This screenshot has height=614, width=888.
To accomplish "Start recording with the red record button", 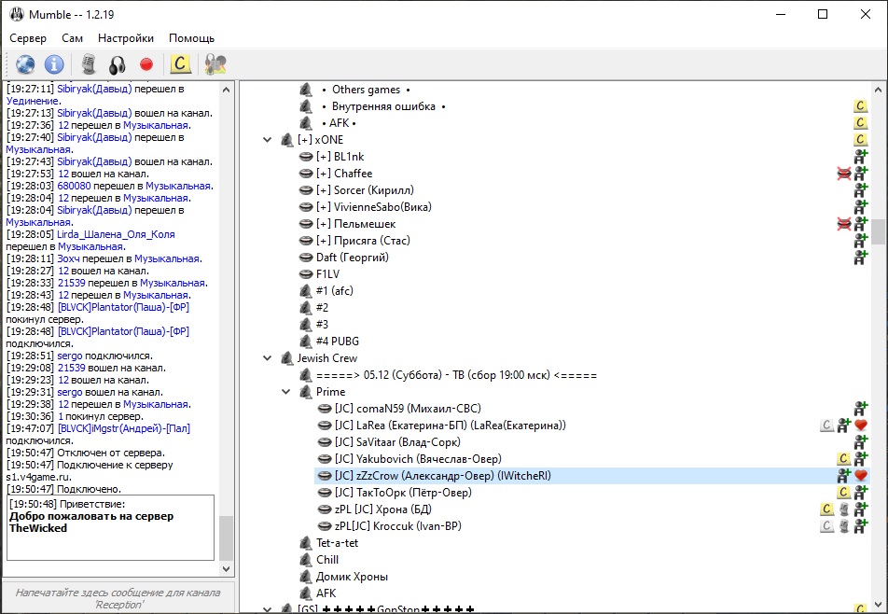I will [x=146, y=64].
